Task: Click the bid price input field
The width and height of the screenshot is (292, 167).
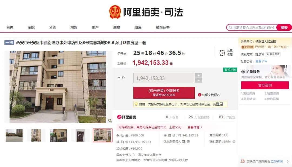Action: 164,78
